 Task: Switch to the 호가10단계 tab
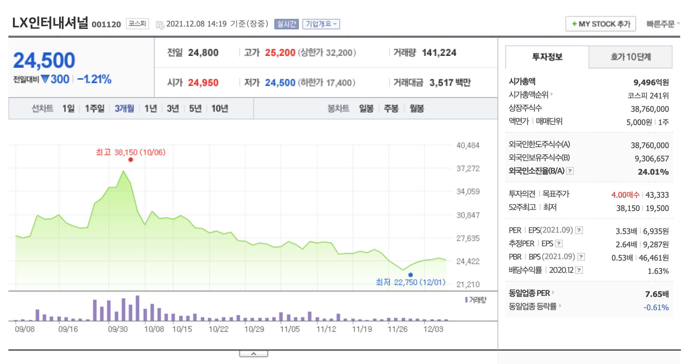(631, 57)
